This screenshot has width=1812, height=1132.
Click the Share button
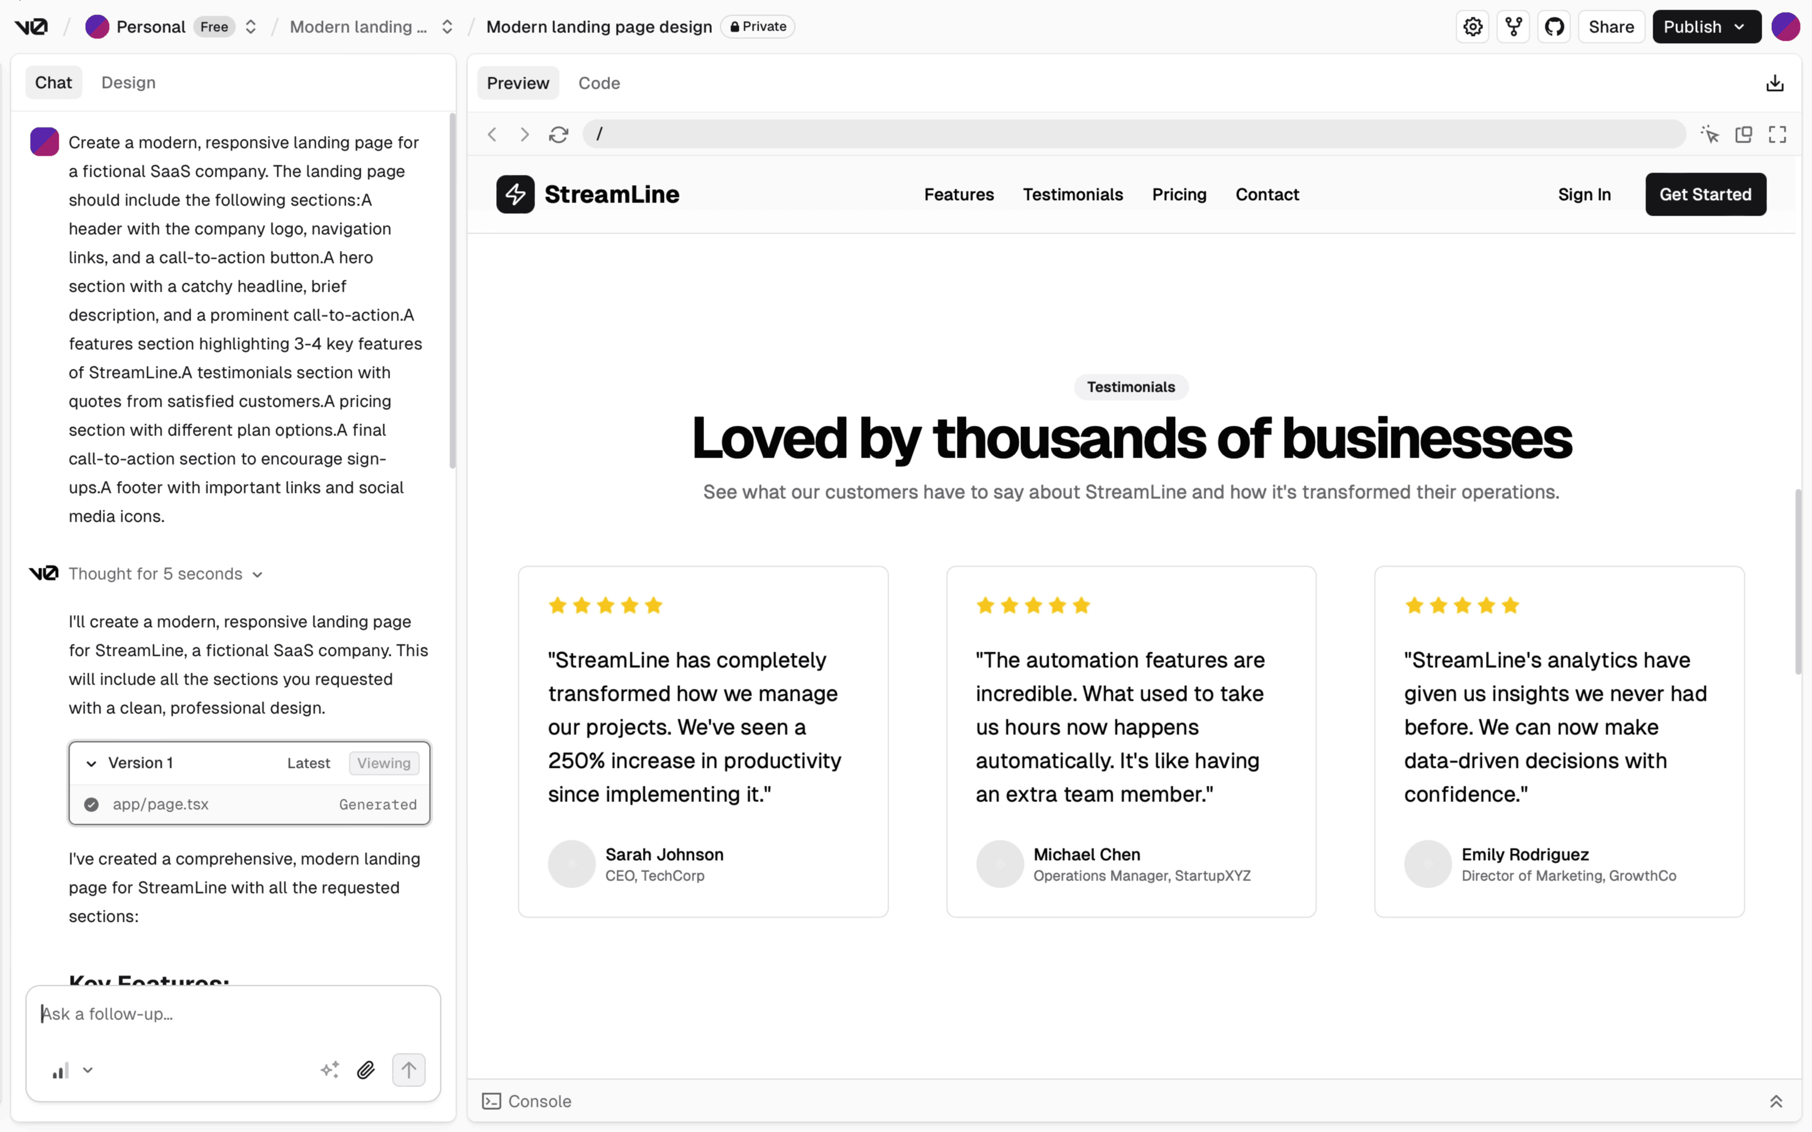[1611, 27]
